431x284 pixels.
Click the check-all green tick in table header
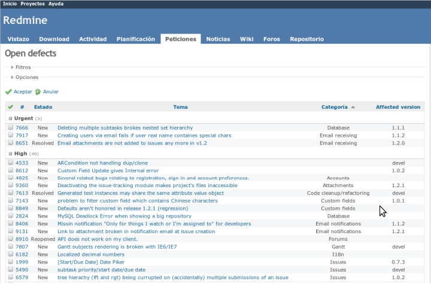point(10,107)
